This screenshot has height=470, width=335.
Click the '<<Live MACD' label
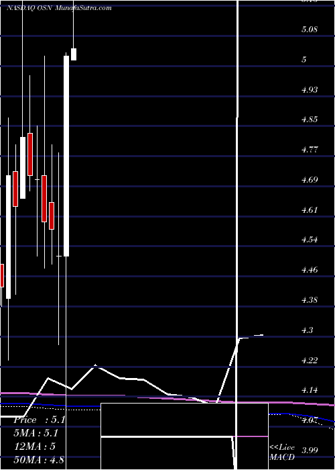click(x=282, y=453)
